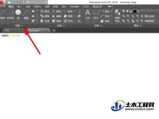Click the 拉伸 (Stretch) tool
This screenshot has width=159, height=119.
pos(45,21)
